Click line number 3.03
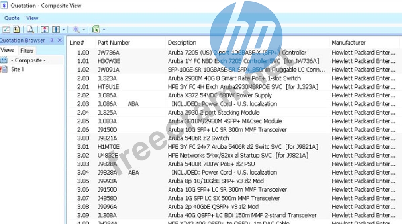 (x=83, y=164)
